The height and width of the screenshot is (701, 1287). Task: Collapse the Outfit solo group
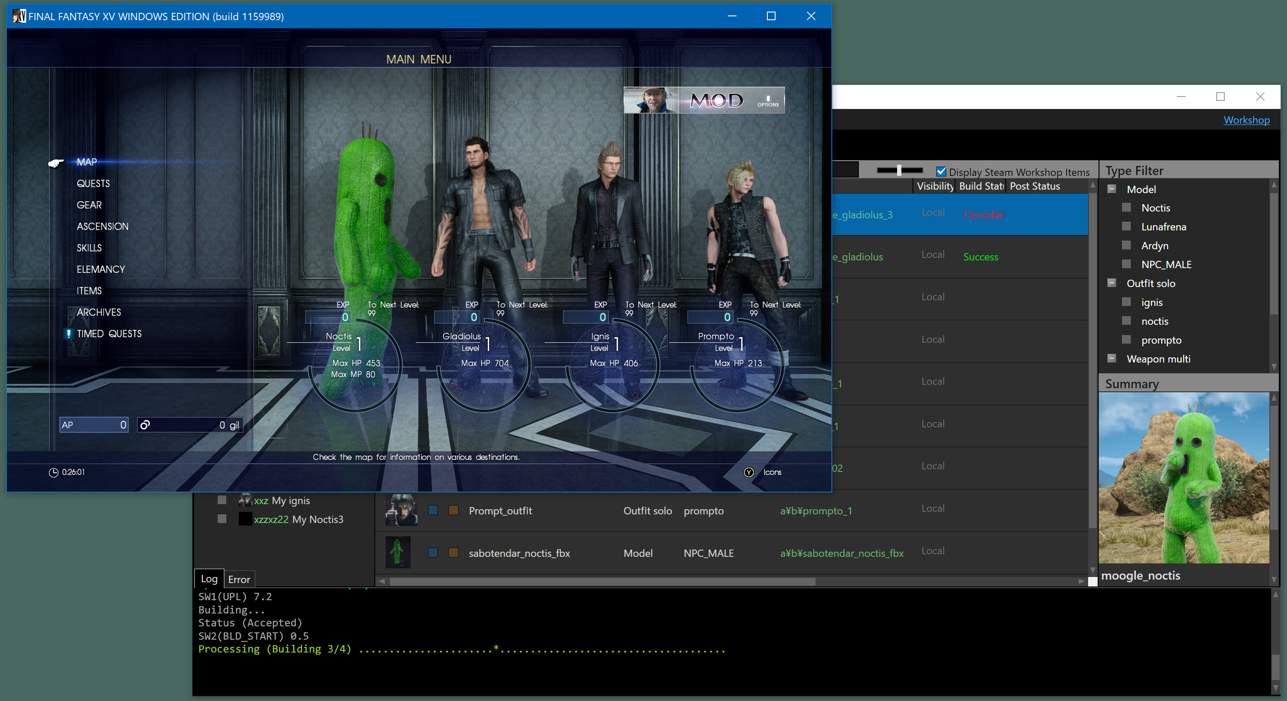1112,282
